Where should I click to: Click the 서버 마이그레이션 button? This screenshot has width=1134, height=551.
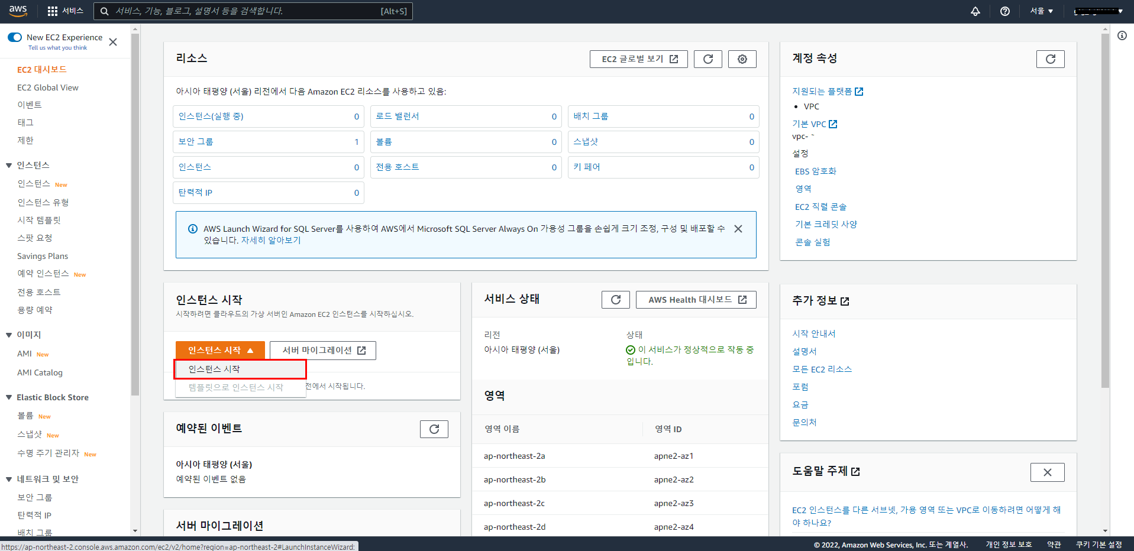(x=323, y=350)
